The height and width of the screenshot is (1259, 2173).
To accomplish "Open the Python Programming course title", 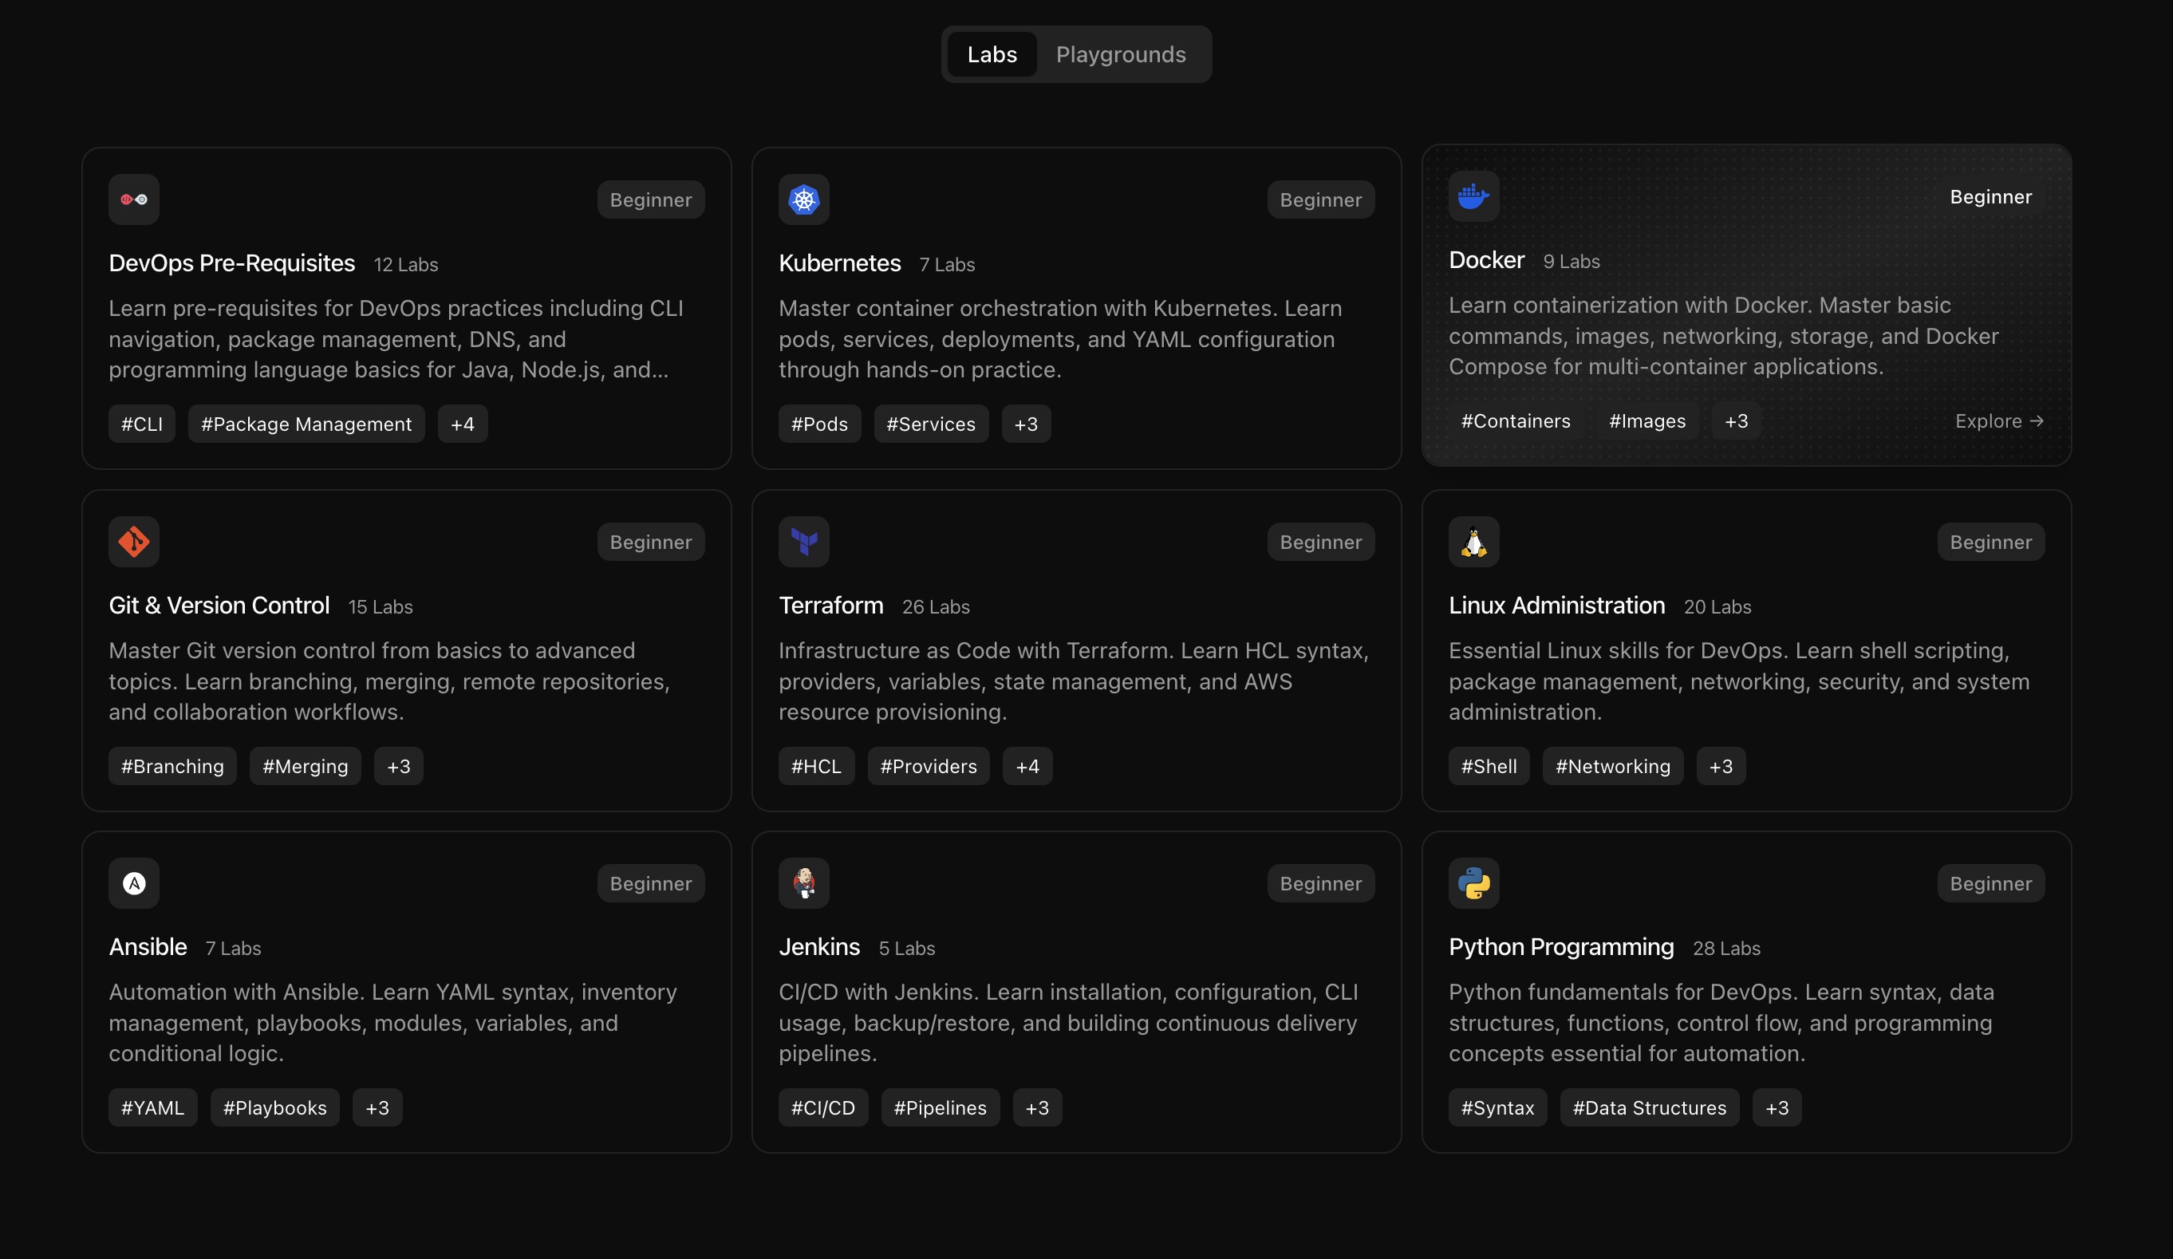I will click(x=1560, y=947).
